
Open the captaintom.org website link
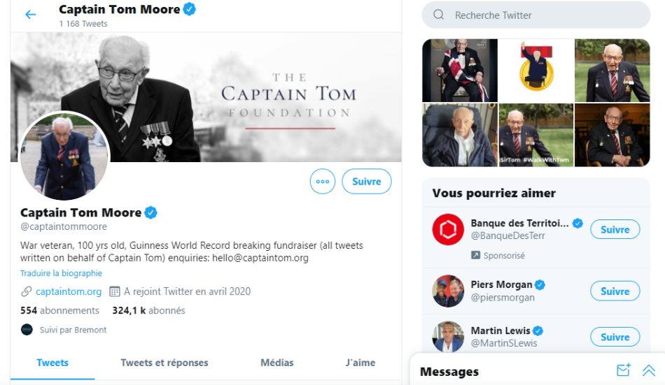click(x=69, y=291)
